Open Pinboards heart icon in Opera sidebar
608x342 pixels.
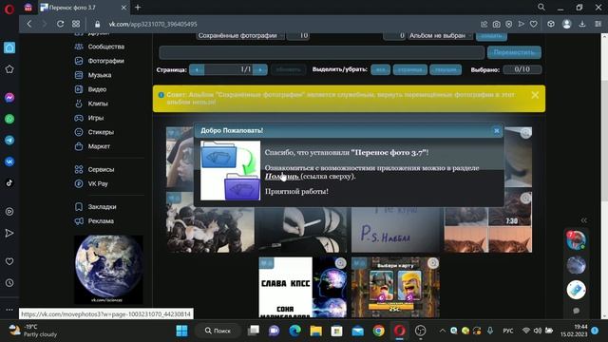point(9,262)
